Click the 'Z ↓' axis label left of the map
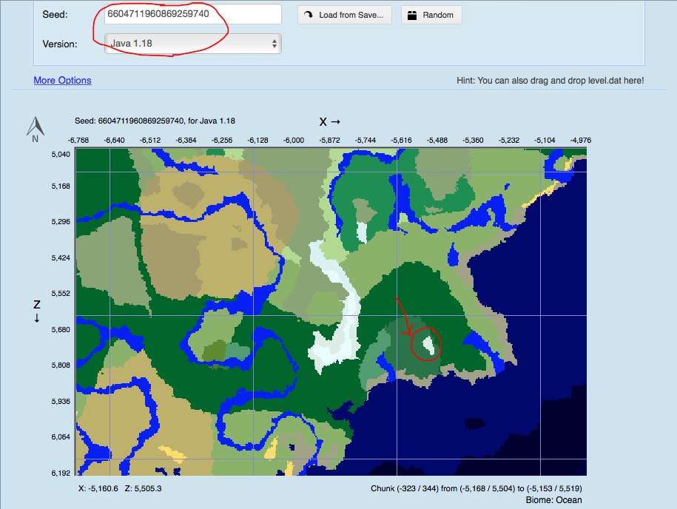Screen dimensions: 677x509 click(37, 311)
